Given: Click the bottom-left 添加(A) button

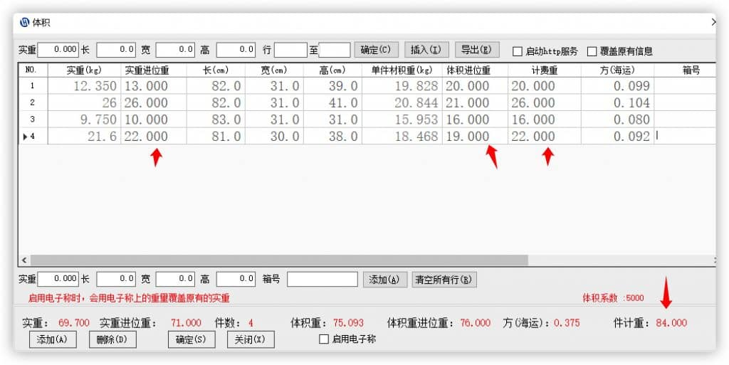Looking at the screenshot, I should (x=53, y=339).
